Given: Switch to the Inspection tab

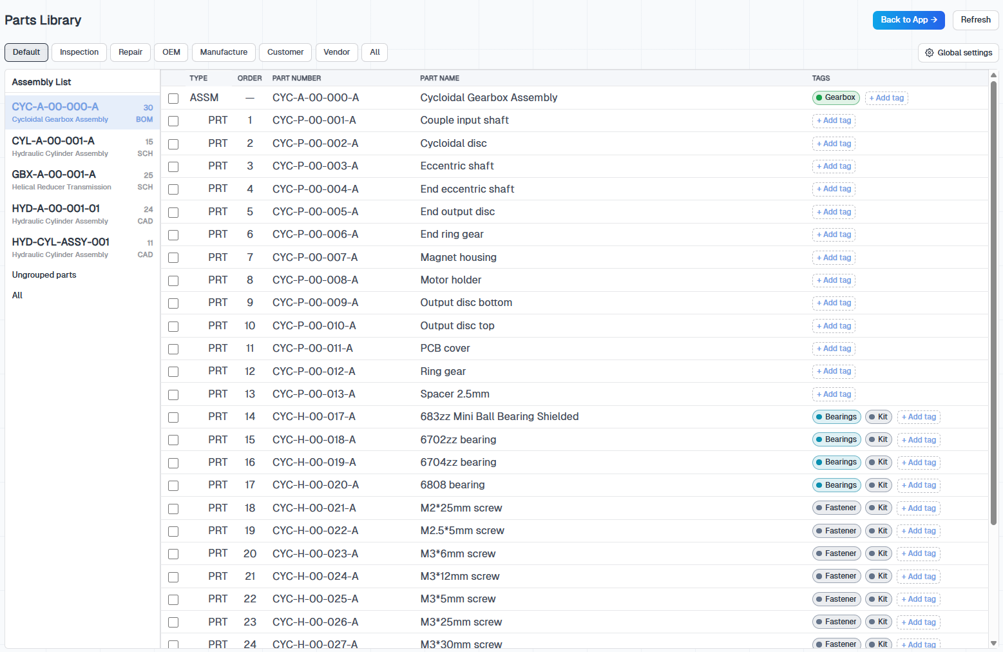Looking at the screenshot, I should pos(79,52).
